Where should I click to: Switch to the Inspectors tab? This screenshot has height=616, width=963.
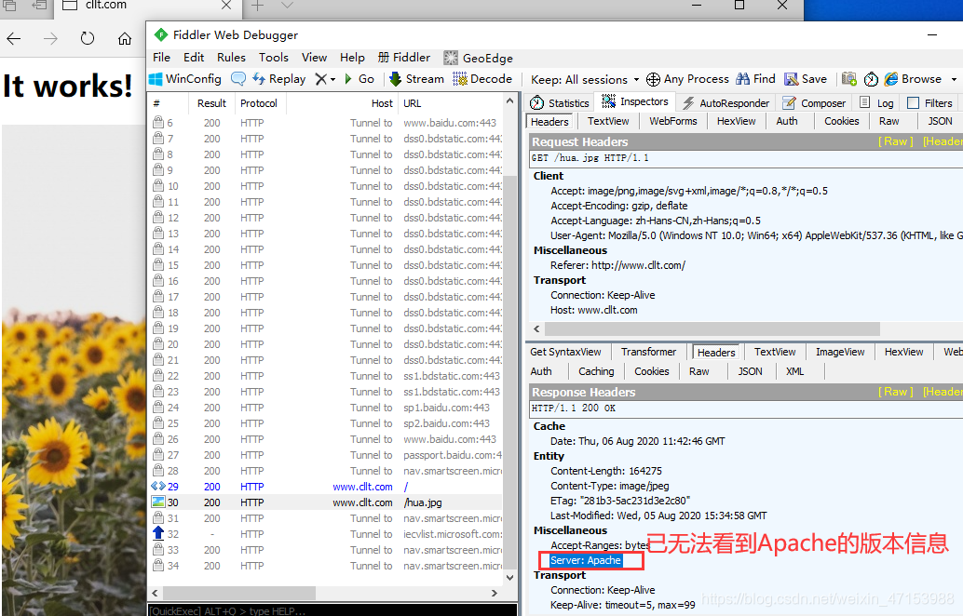(x=635, y=101)
